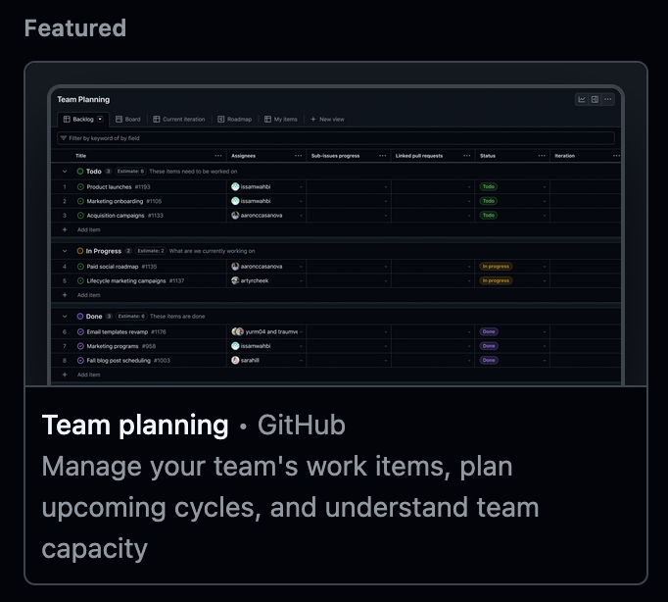This screenshot has height=602, width=668.
Task: Click artyrcheek avatar in Lifecycle marketing row
Action: 235,280
